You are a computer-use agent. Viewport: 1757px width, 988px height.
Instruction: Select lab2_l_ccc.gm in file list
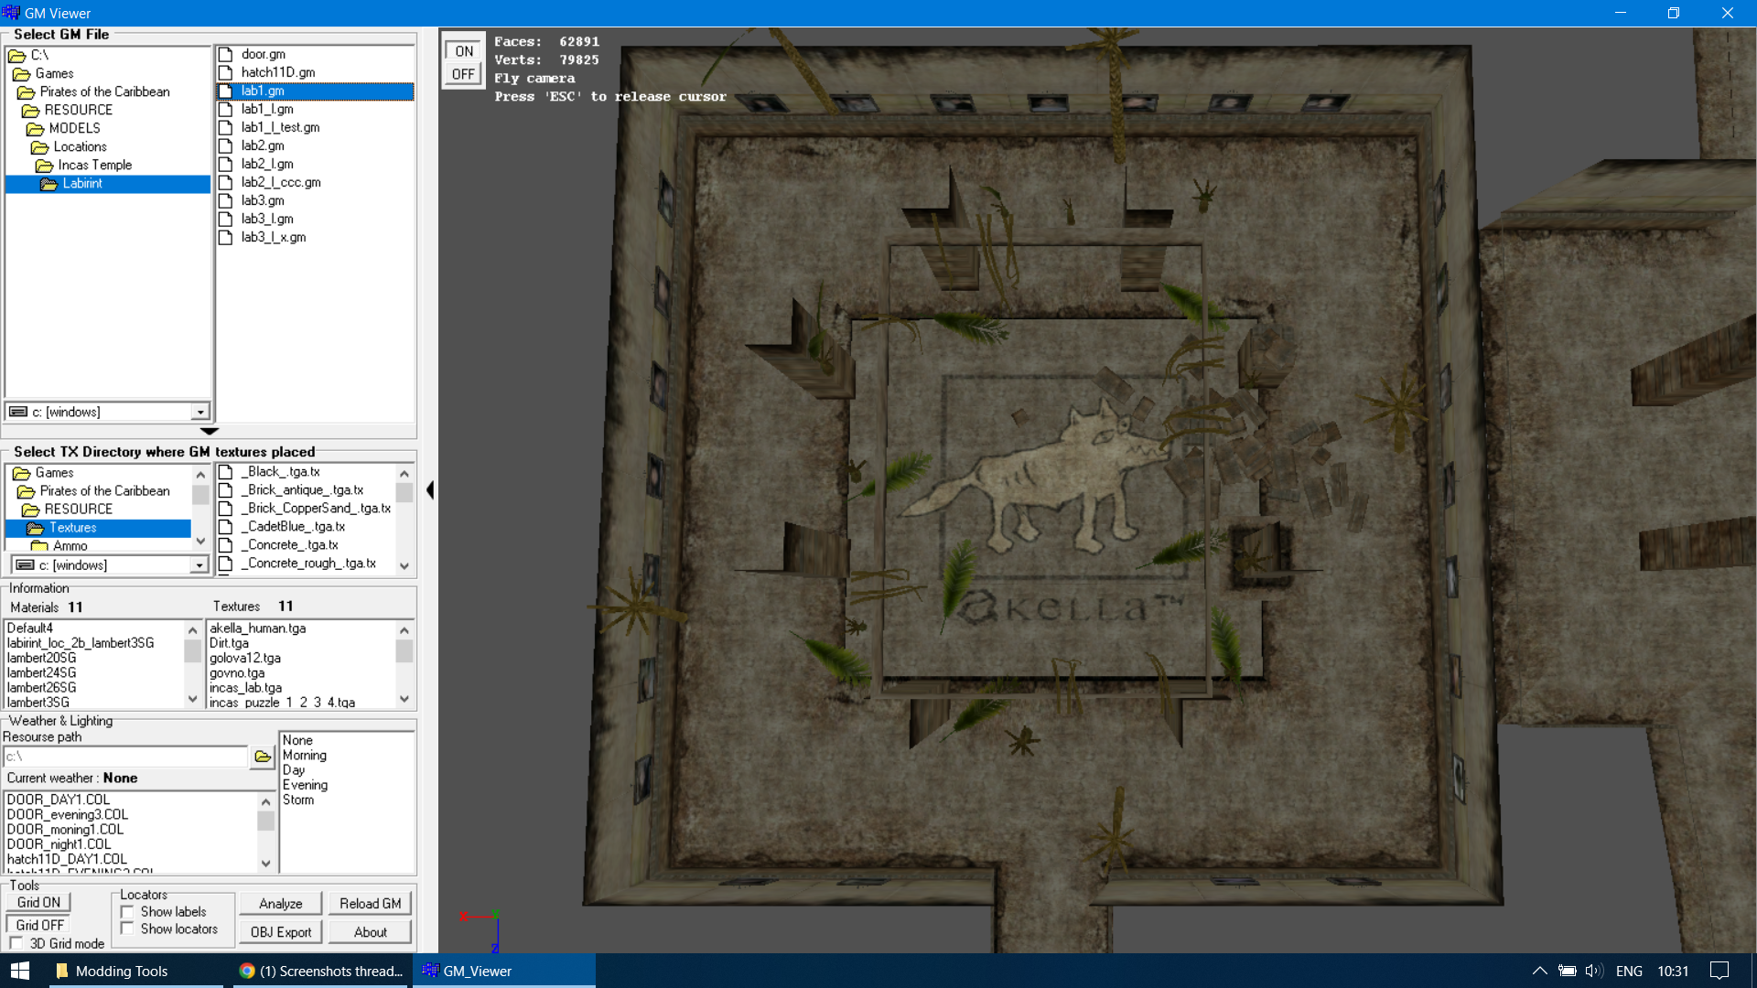[281, 182]
